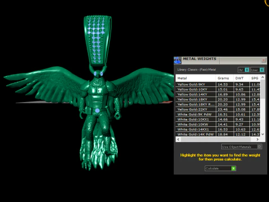Click the 9.43 DWT value
Viewport: 269px width, 202px height.
point(239,120)
